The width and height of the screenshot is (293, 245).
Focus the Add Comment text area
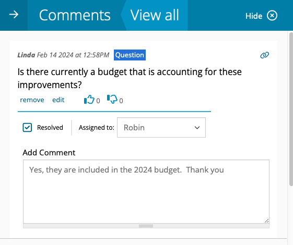pyautogui.click(x=146, y=191)
